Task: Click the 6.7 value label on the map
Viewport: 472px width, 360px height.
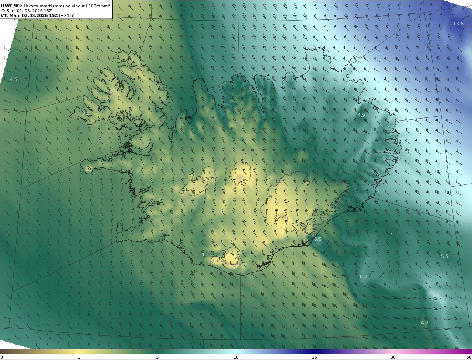Action: pyautogui.click(x=364, y=276)
